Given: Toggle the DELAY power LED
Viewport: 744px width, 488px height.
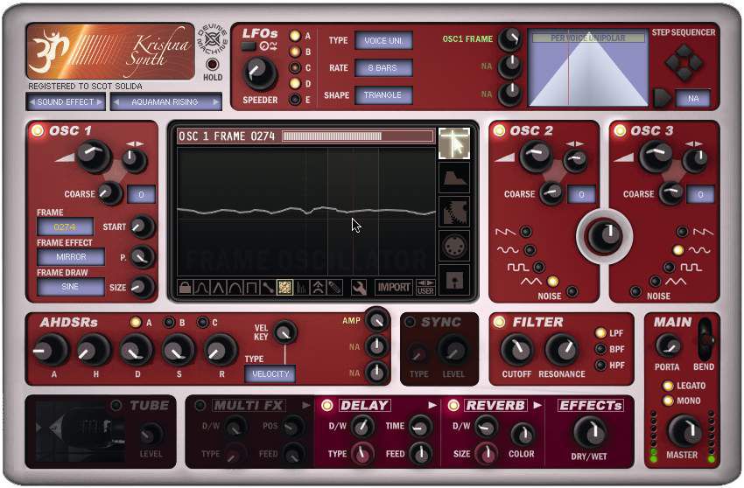Looking at the screenshot, I should coord(327,406).
